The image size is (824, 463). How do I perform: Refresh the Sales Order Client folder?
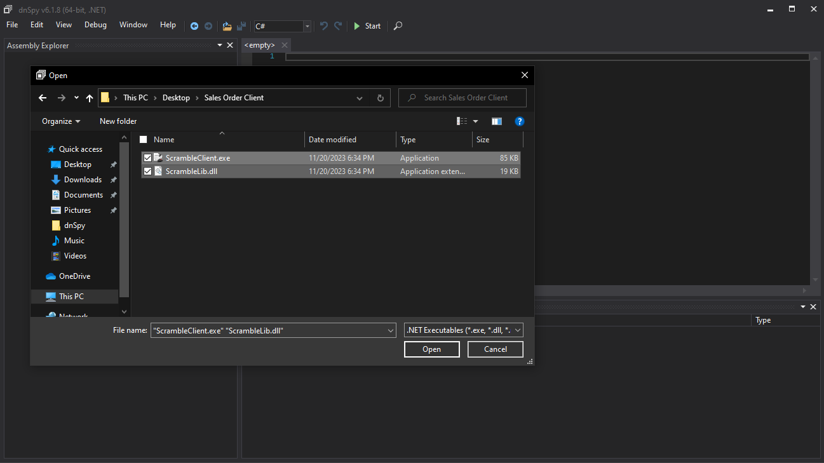pyautogui.click(x=380, y=98)
